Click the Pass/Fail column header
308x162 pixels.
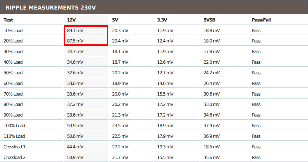(x=261, y=20)
